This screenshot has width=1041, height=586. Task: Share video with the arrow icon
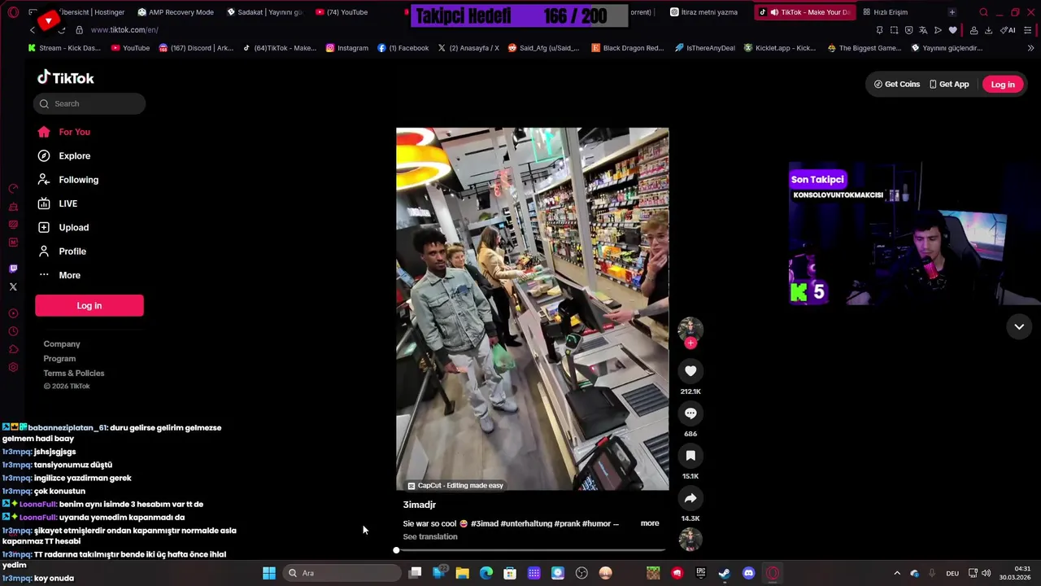690,498
